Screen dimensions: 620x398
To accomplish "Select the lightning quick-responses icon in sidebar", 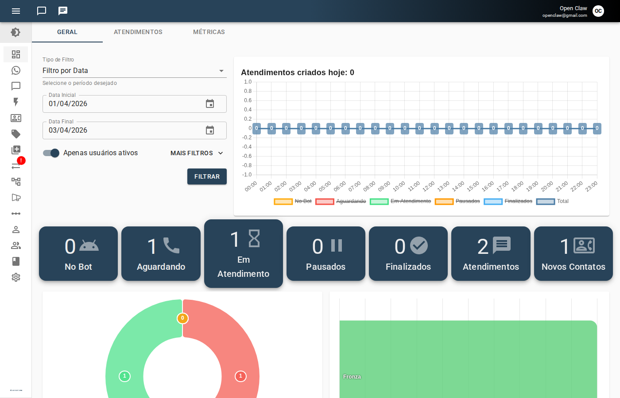I will (x=16, y=102).
